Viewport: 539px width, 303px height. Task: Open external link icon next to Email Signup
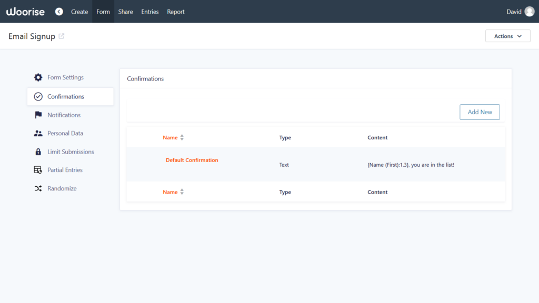pos(62,36)
